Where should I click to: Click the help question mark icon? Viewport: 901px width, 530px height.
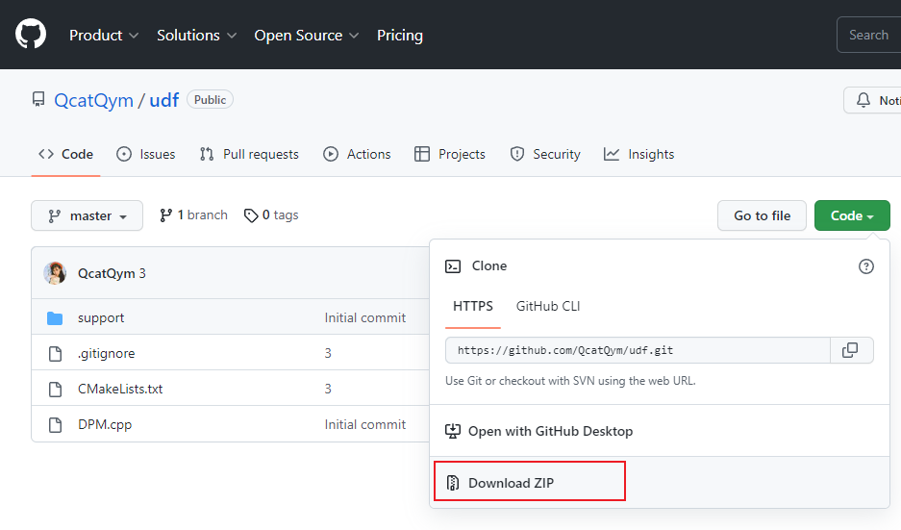tap(865, 266)
